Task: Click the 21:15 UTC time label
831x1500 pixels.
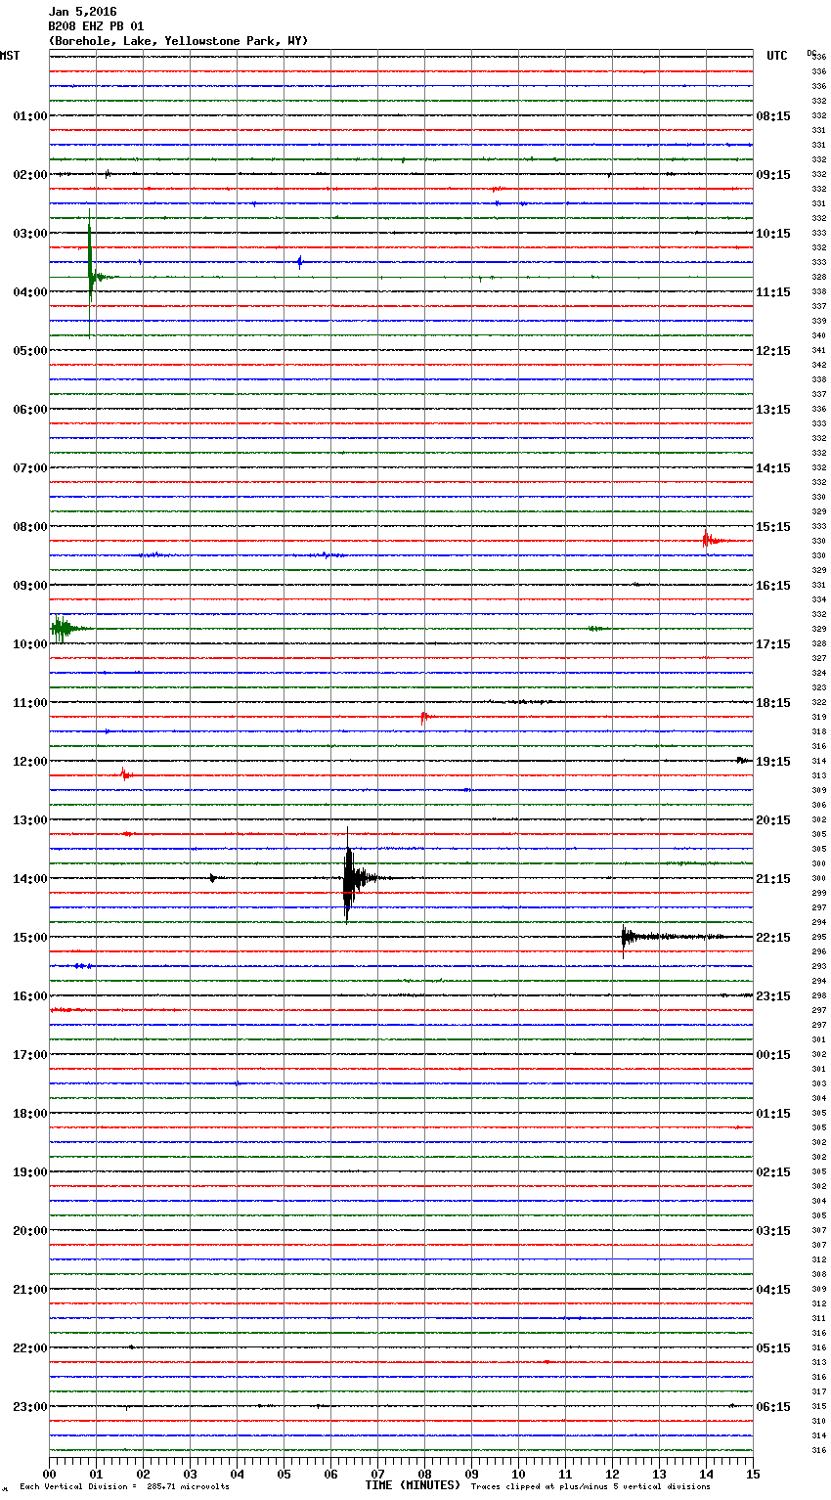Action: point(773,879)
